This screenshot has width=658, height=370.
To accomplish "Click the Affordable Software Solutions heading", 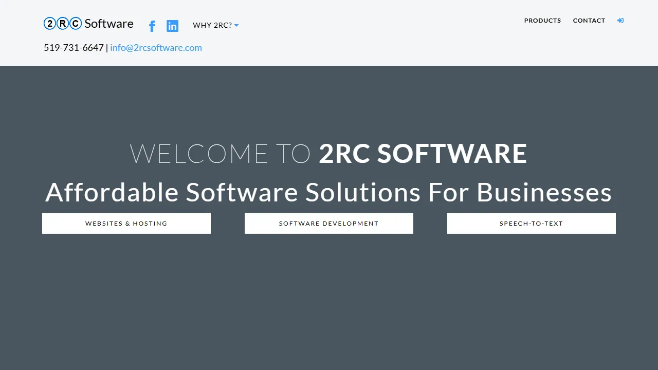I will (329, 193).
